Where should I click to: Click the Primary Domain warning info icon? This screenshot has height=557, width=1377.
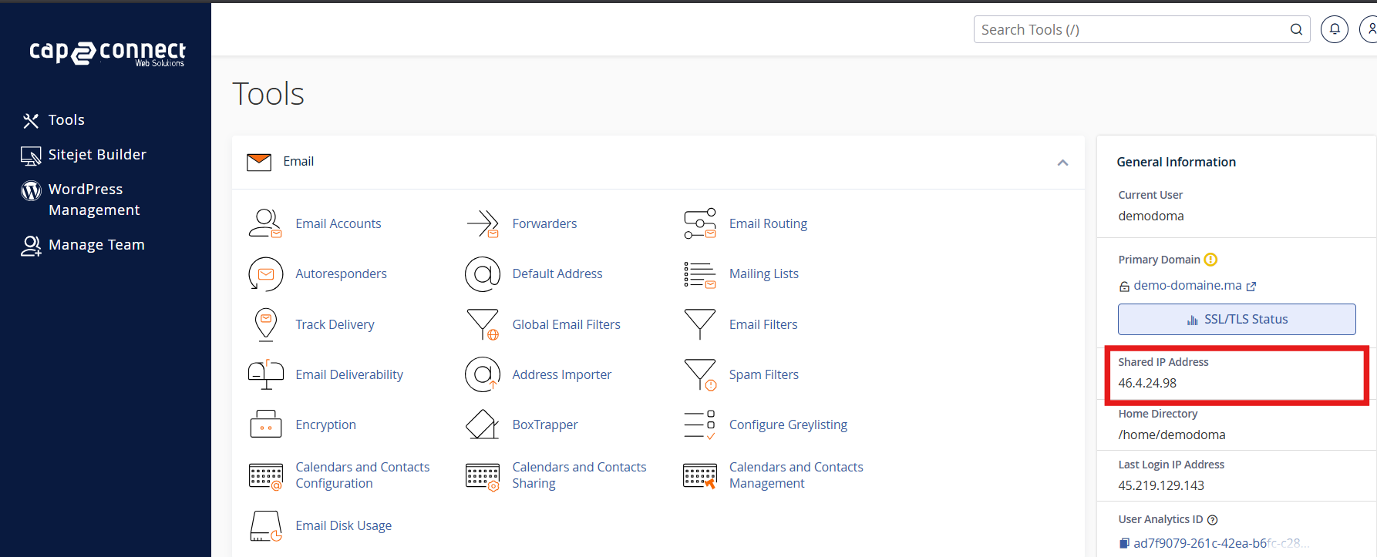coord(1210,260)
